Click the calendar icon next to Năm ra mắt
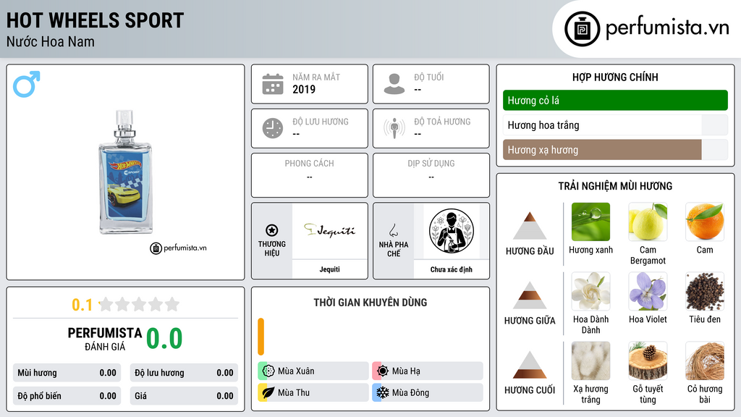This screenshot has height=417, width=741. click(273, 84)
